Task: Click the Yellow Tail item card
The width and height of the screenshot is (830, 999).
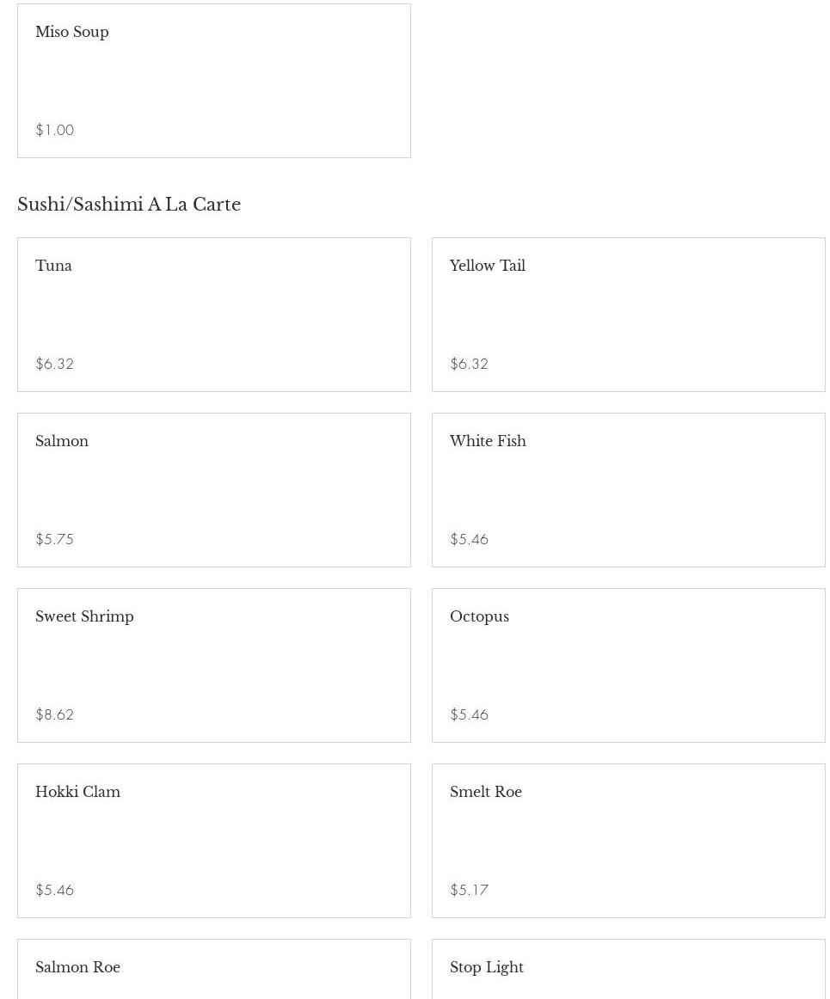Action: 628,315
